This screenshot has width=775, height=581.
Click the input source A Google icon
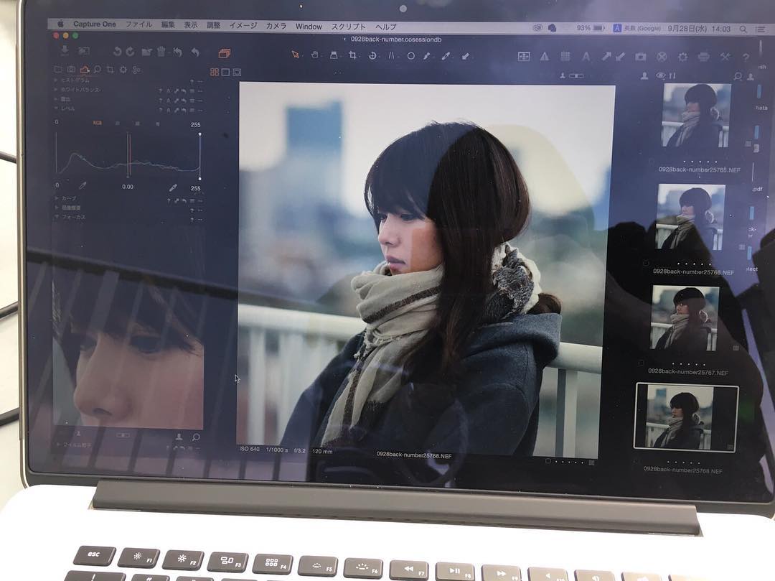617,29
